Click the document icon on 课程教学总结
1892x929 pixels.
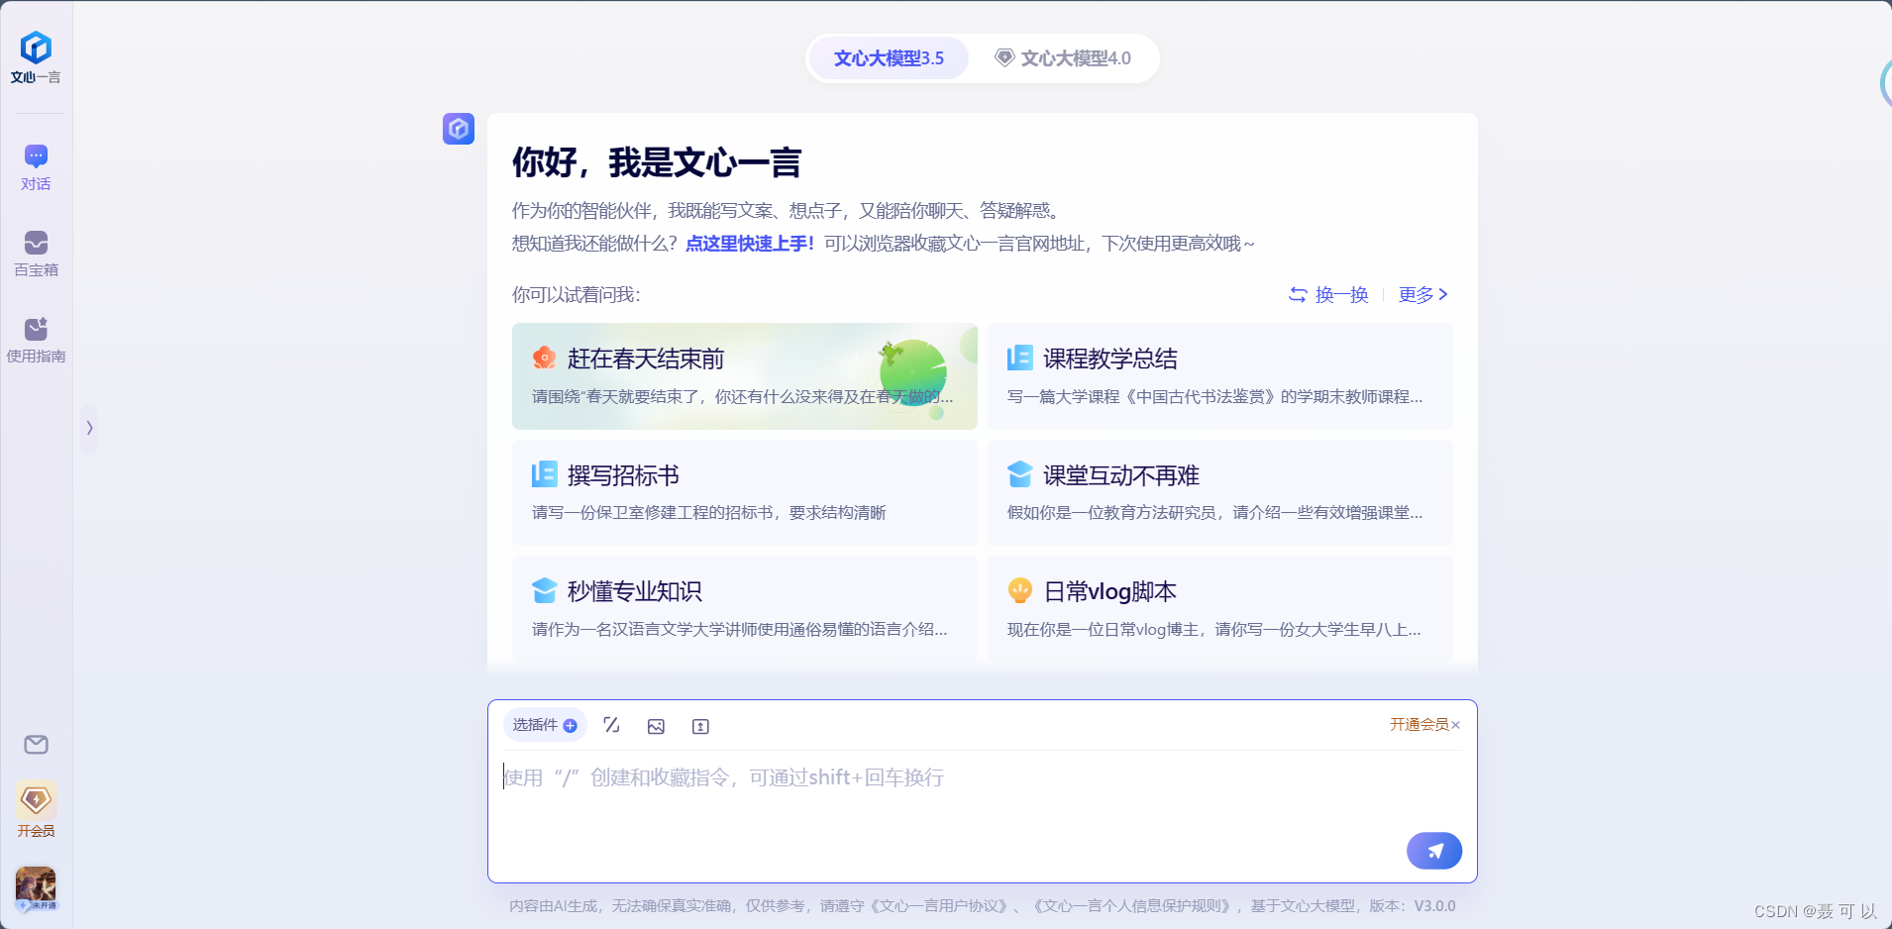point(1019,358)
